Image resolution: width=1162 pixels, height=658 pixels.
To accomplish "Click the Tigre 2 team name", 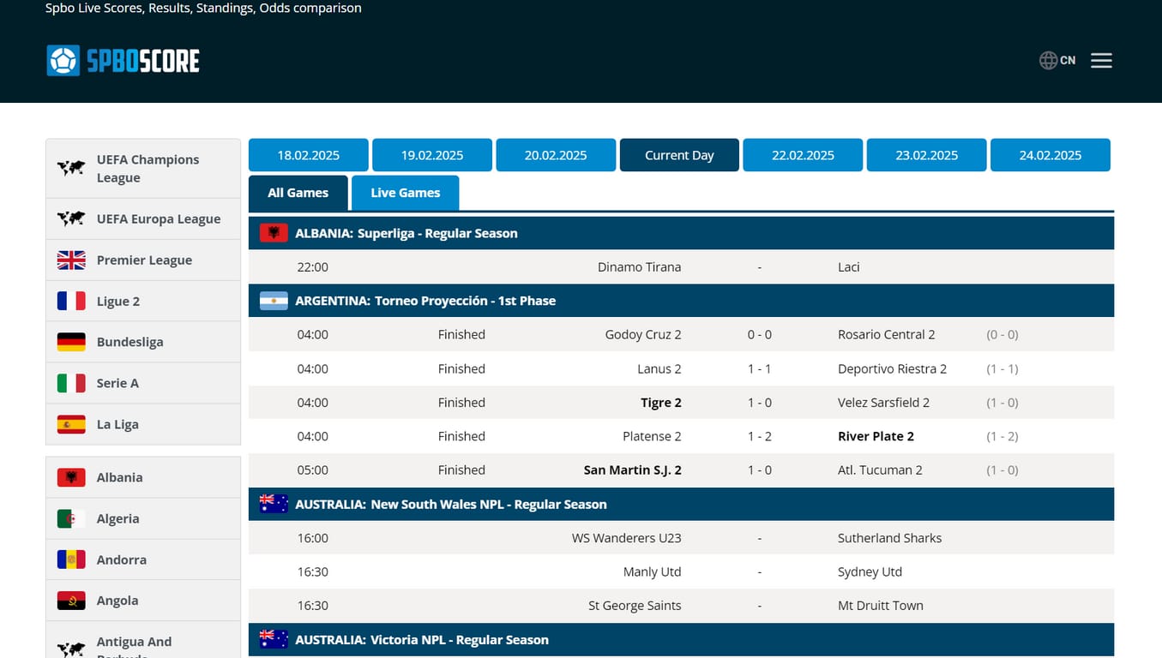I will point(660,403).
